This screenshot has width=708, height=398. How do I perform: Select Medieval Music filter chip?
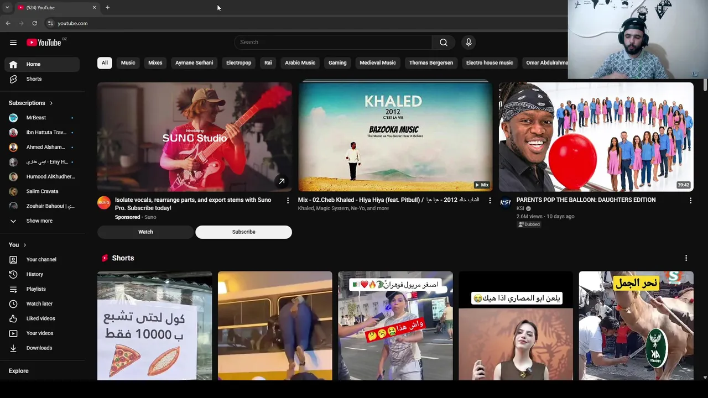click(x=378, y=63)
